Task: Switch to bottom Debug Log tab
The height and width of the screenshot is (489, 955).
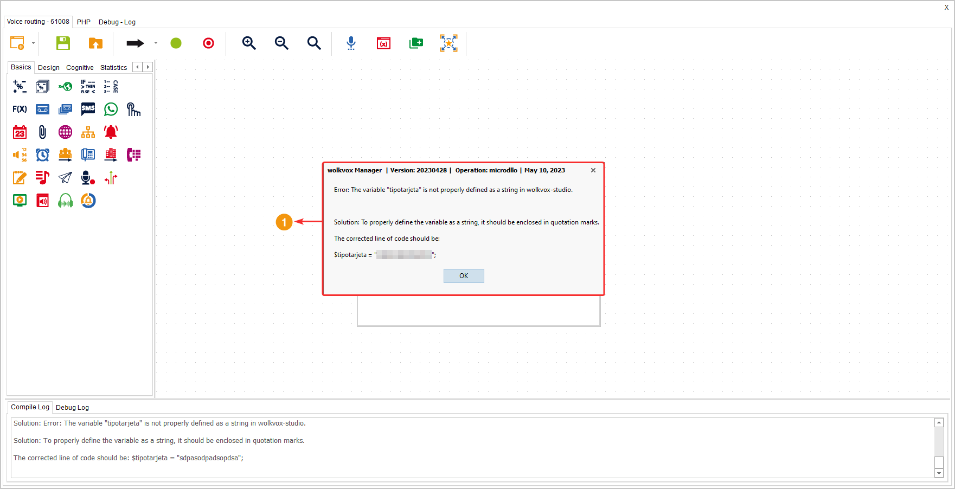Action: (x=72, y=408)
